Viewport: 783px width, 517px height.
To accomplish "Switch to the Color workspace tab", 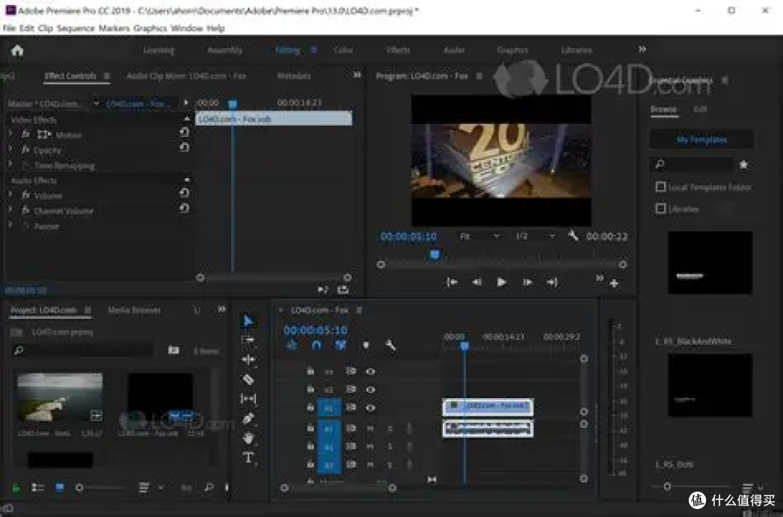I will pyautogui.click(x=343, y=50).
